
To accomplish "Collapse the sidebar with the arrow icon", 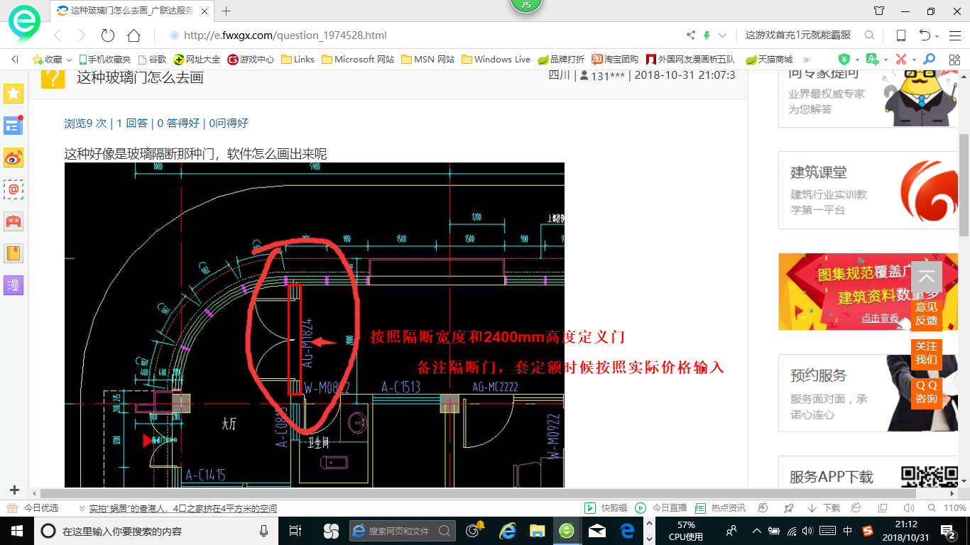I will pyautogui.click(x=15, y=60).
